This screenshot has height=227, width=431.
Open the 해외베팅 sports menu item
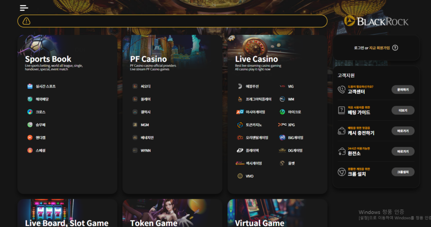(x=42, y=99)
